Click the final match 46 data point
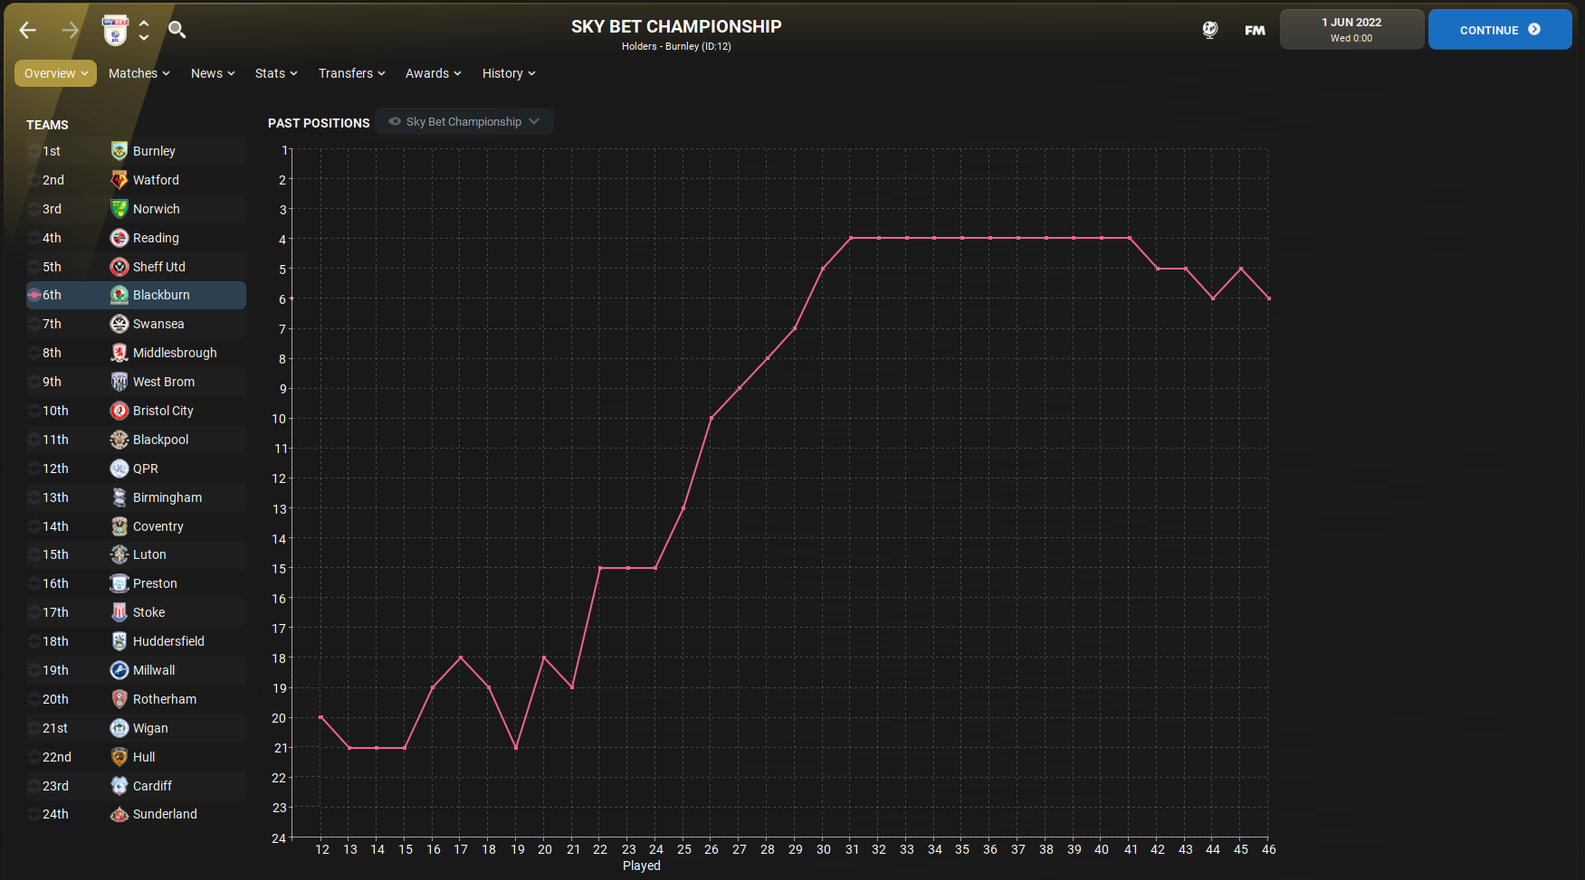The width and height of the screenshot is (1585, 880). coord(1268,298)
